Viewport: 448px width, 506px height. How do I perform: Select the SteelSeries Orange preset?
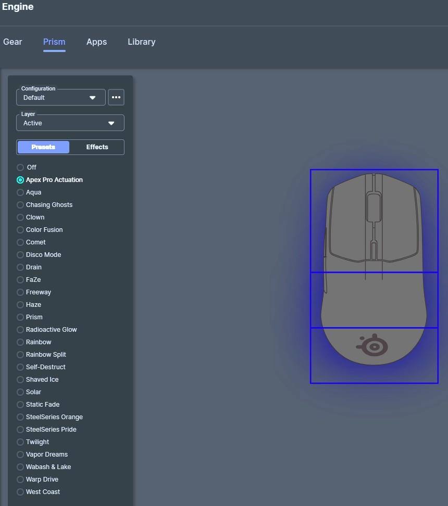pos(20,417)
